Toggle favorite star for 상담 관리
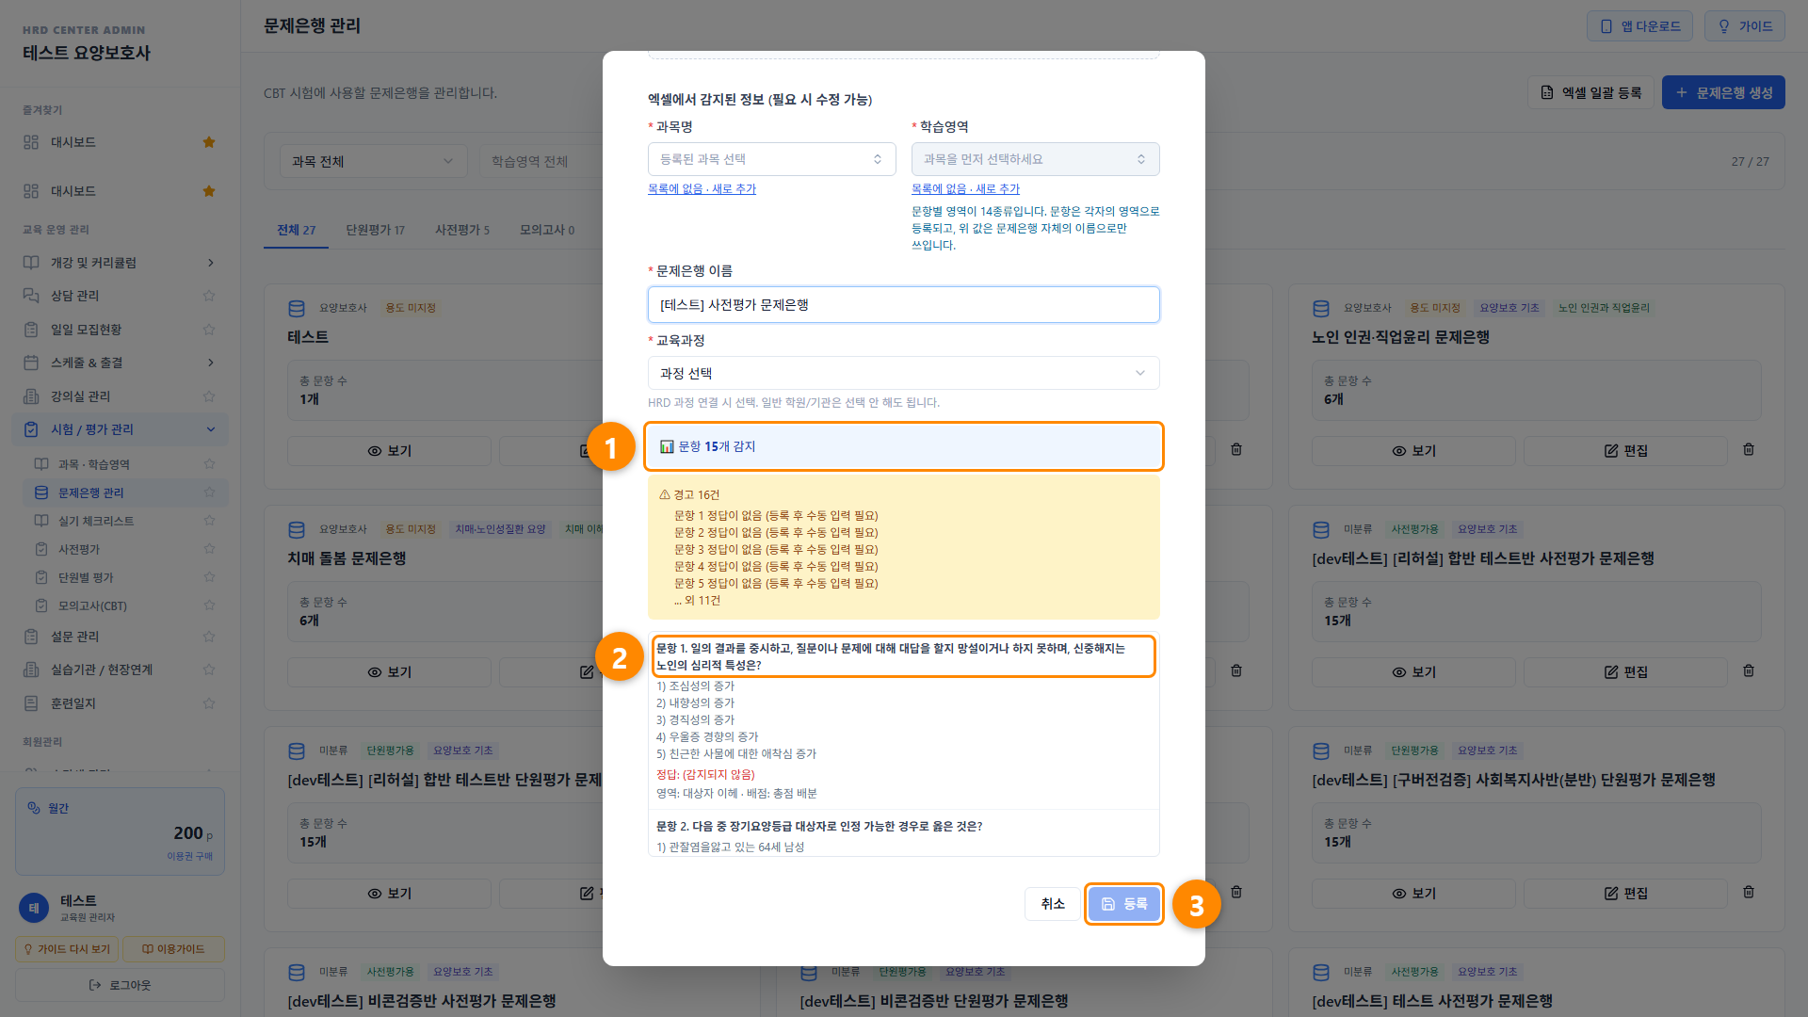 pos(209,296)
